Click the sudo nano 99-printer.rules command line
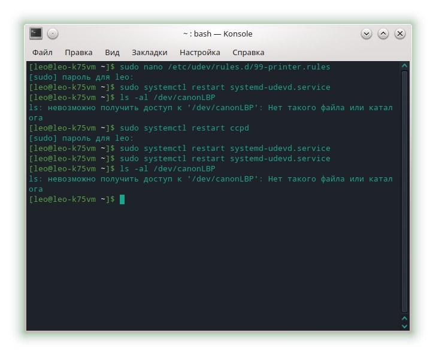Screen dimensions: 436x357 point(179,67)
